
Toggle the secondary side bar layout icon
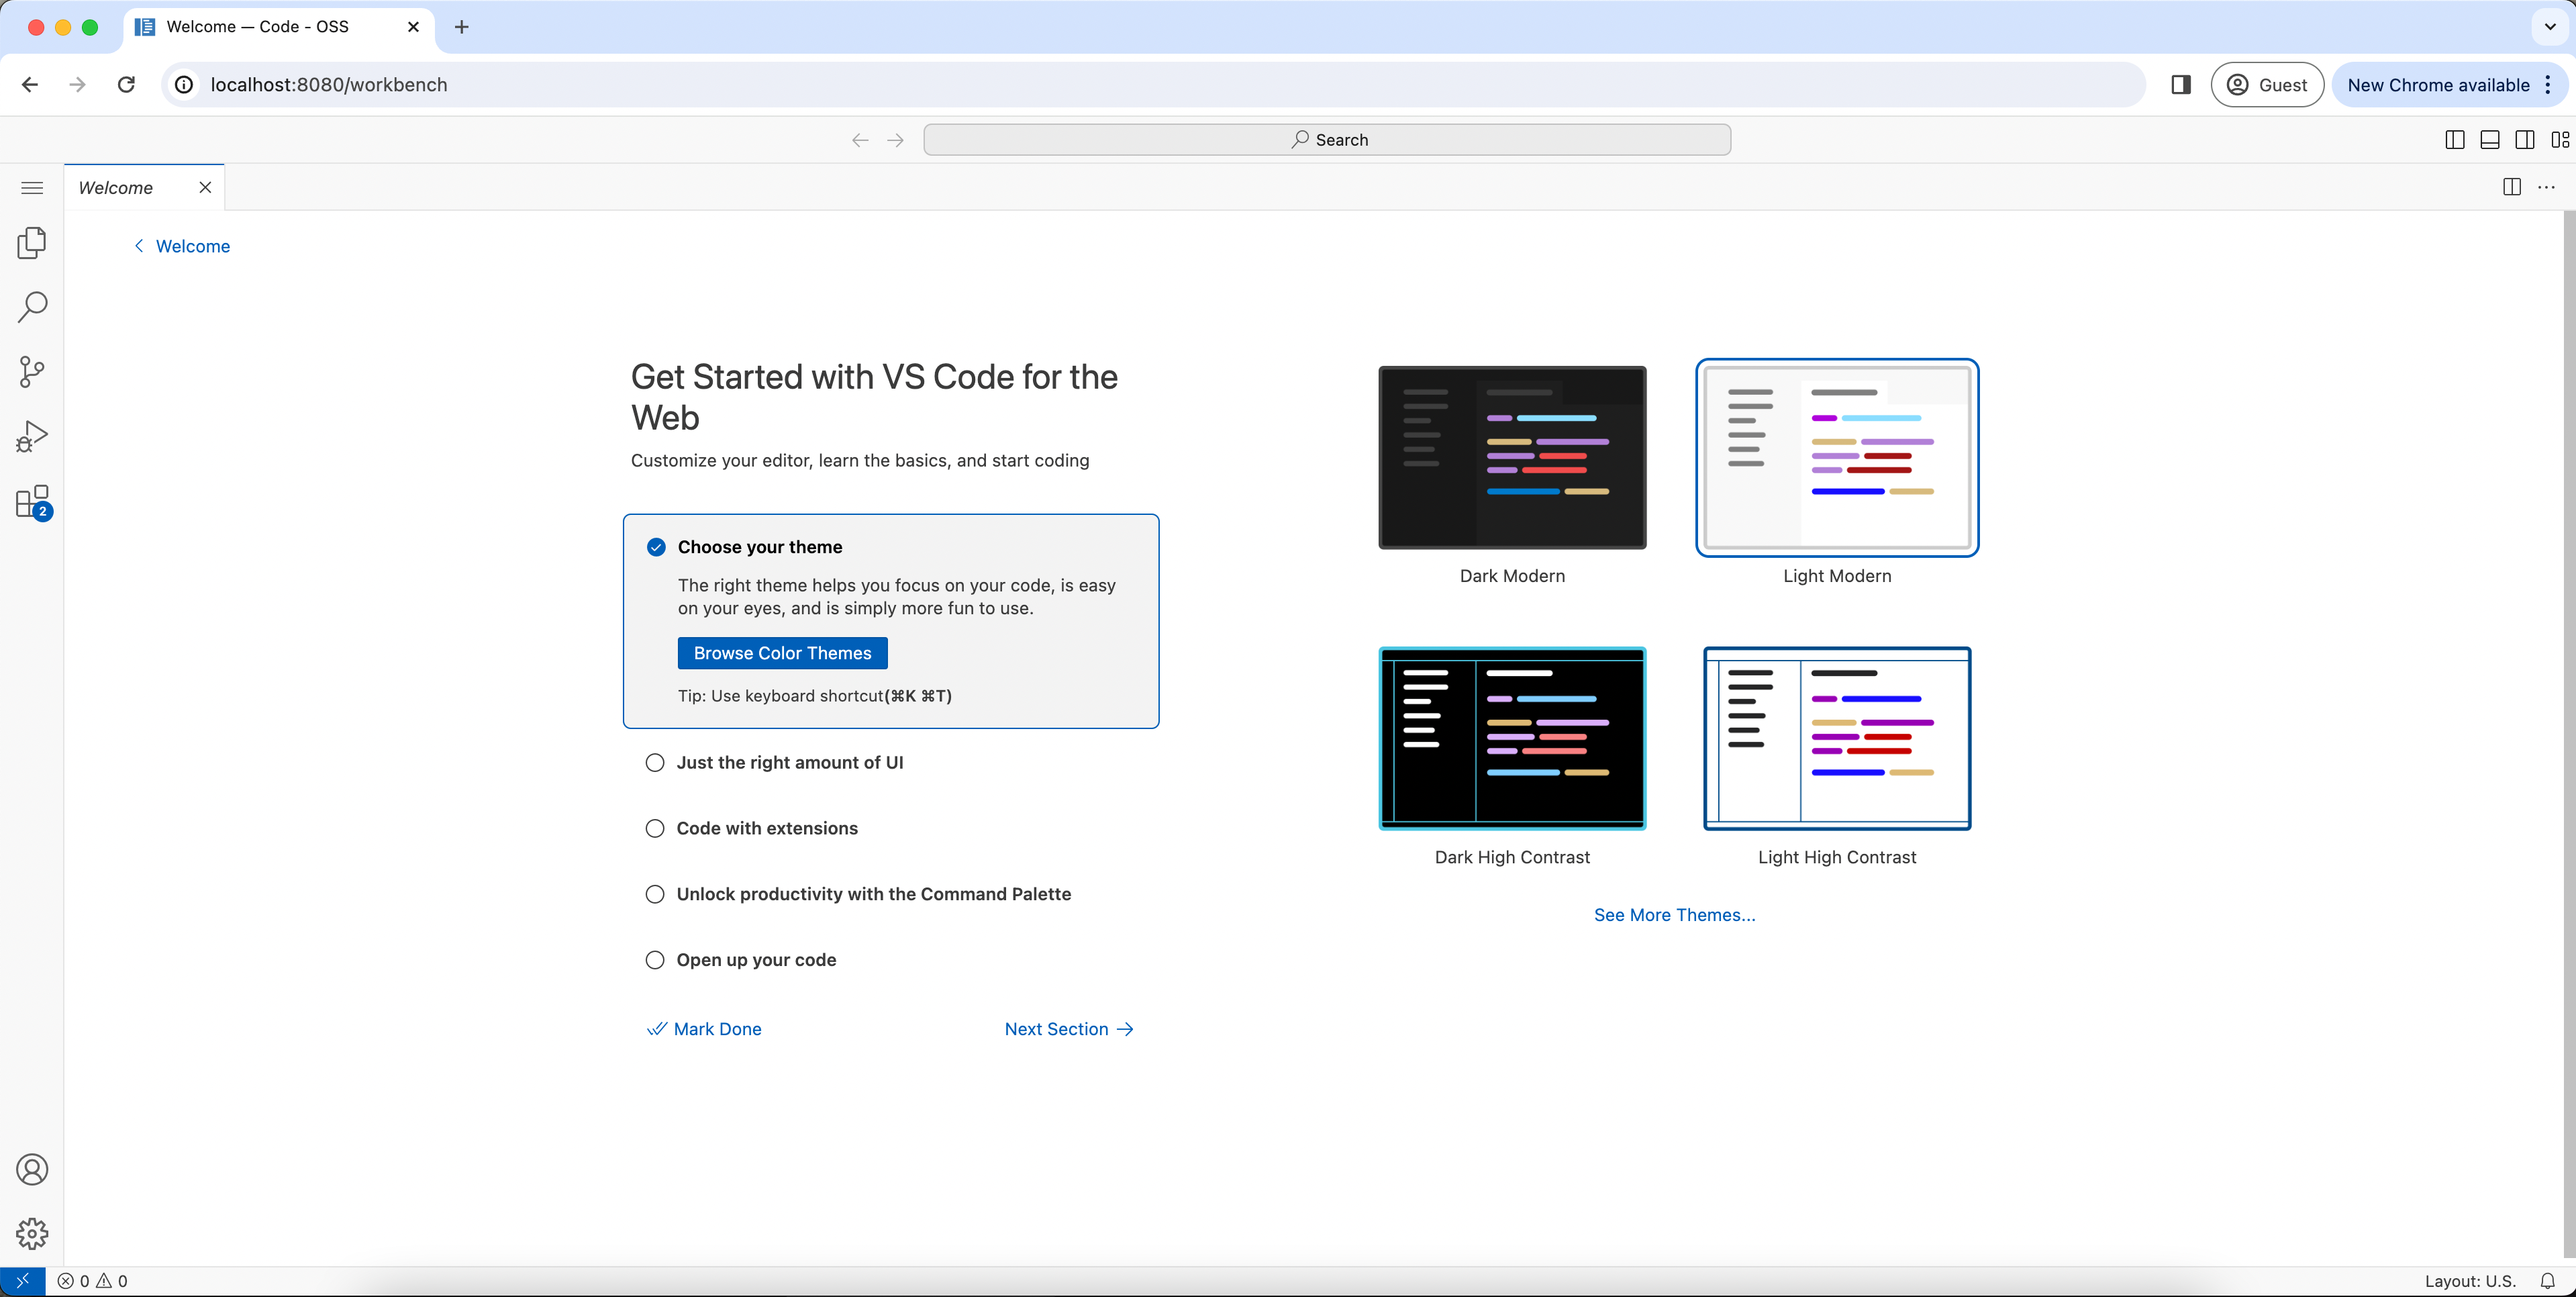2525,140
